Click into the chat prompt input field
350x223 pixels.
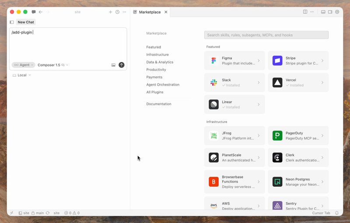point(68,45)
